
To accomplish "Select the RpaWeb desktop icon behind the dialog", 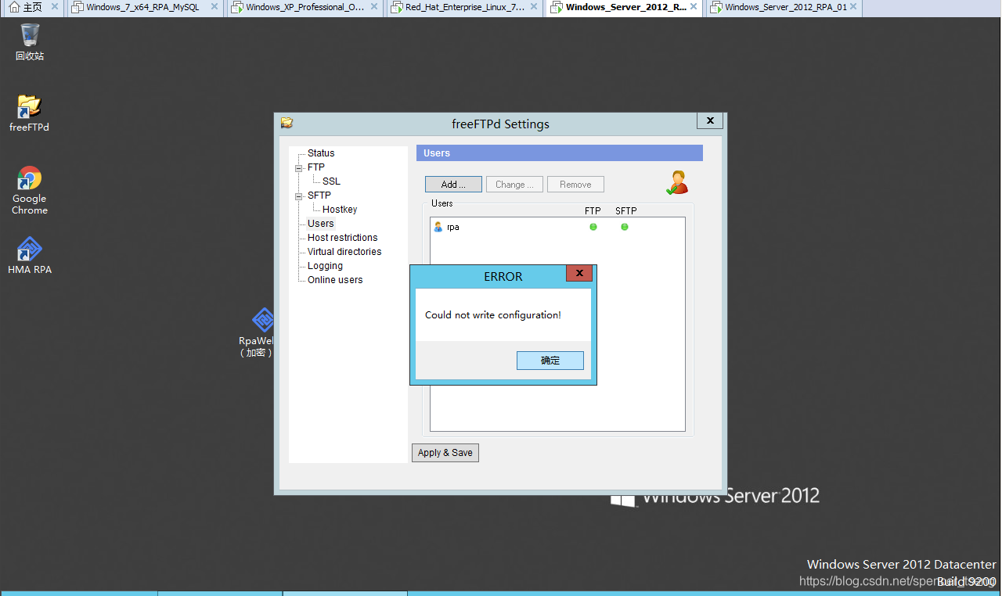I will pos(258,332).
